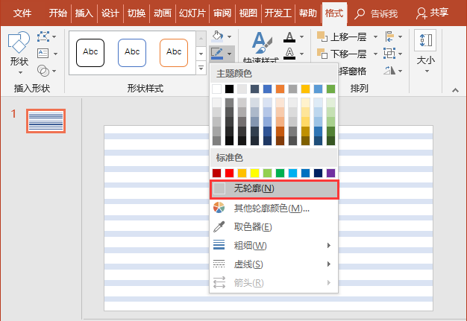Switch to the 帮助 tab
The width and height of the screenshot is (467, 321).
click(308, 13)
